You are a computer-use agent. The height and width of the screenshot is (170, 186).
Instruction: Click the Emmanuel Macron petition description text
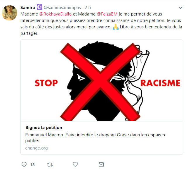95,138
